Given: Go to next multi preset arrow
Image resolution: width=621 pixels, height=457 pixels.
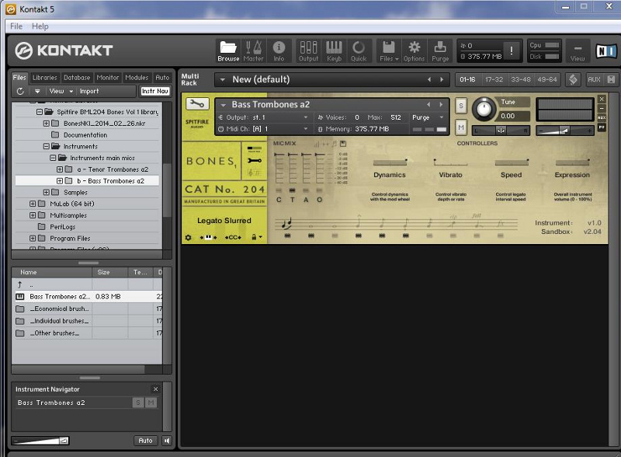Looking at the screenshot, I should click(442, 80).
